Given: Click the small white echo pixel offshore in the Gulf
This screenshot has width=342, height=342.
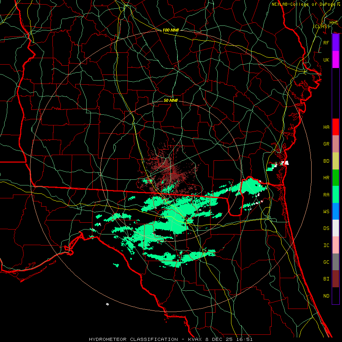Looking at the screenshot, I should (107, 304).
